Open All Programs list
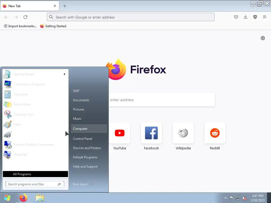Screen dimensions: 271x203 point(35,174)
